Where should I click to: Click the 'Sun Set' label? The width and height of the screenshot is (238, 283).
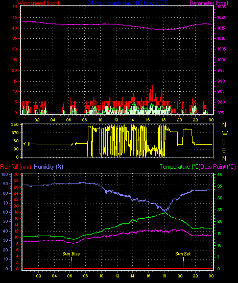coord(183,254)
